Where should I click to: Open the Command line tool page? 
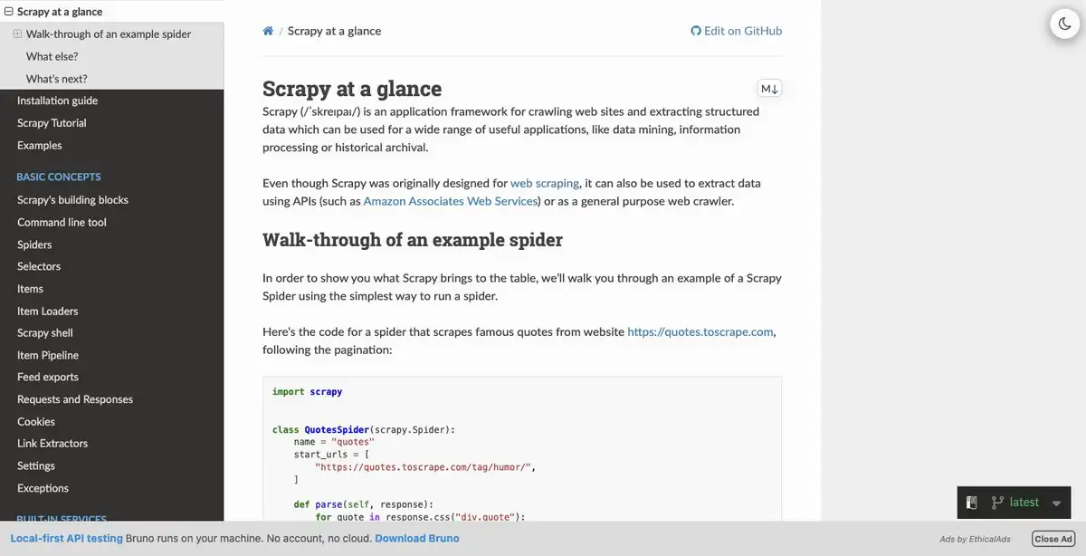62,222
